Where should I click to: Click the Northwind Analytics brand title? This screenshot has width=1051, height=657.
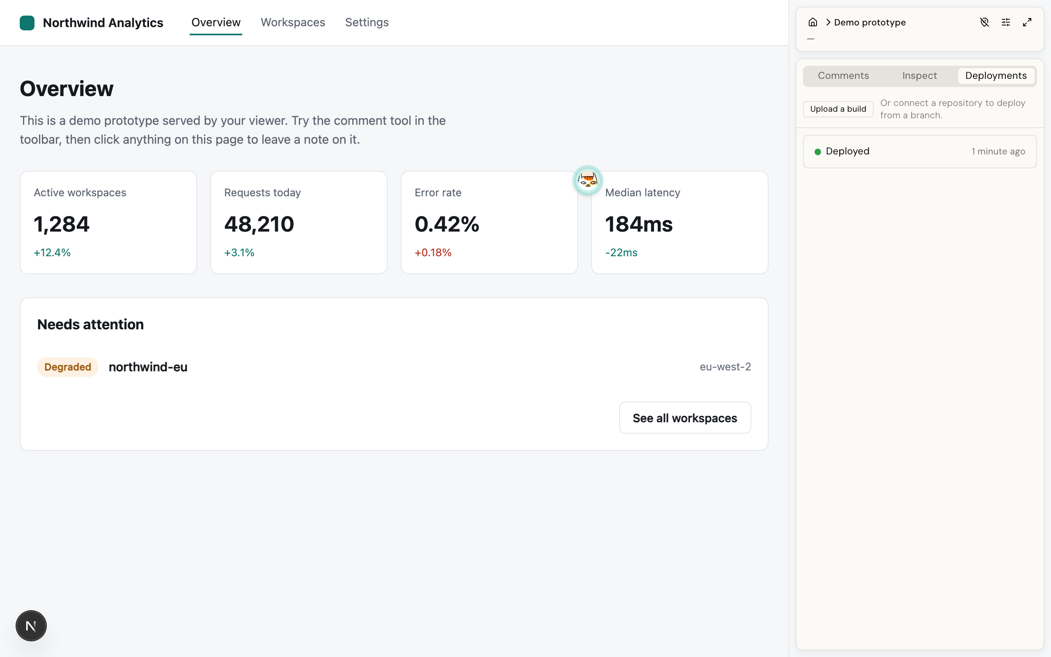point(103,23)
